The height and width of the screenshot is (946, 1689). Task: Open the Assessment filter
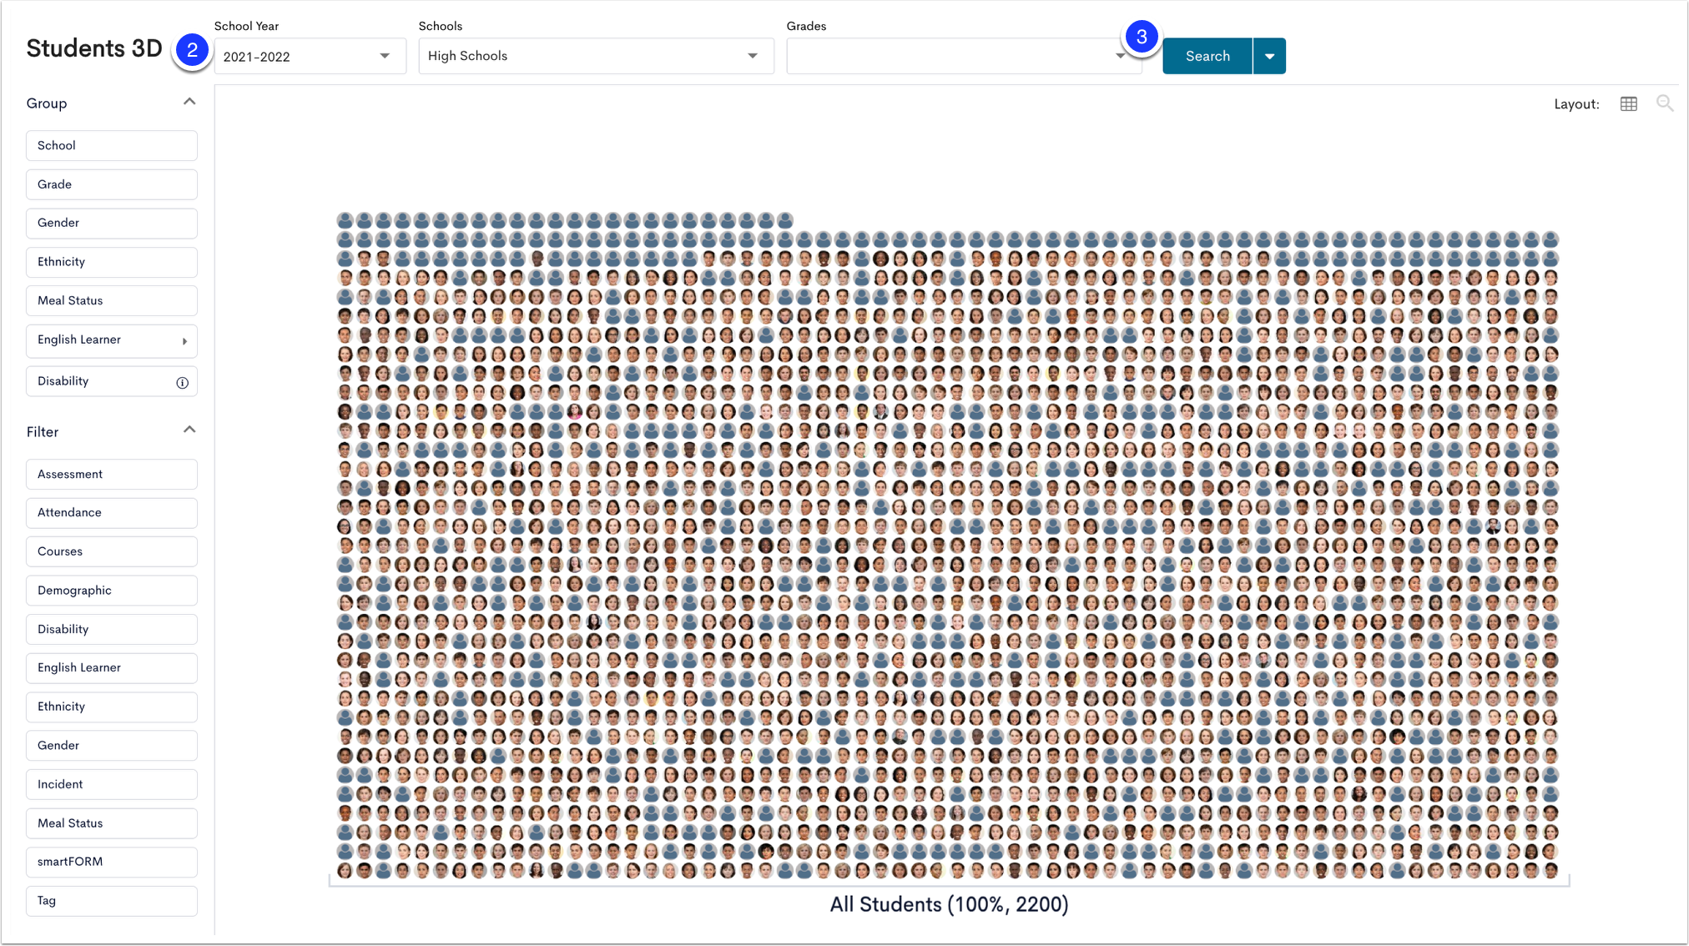click(x=112, y=474)
